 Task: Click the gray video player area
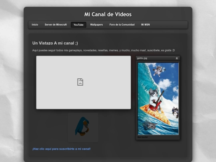[x=84, y=82]
